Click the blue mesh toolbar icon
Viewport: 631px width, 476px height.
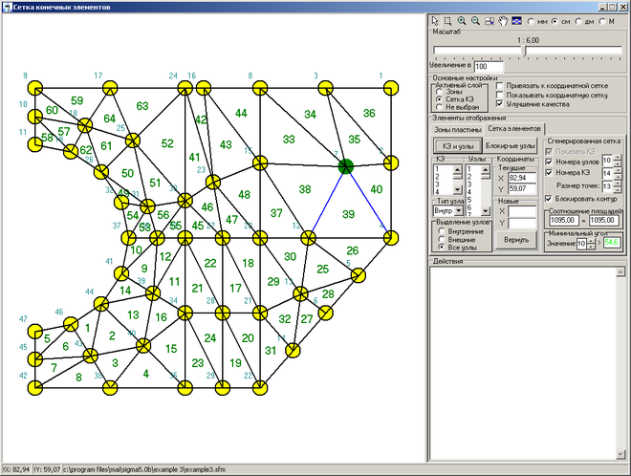516,21
